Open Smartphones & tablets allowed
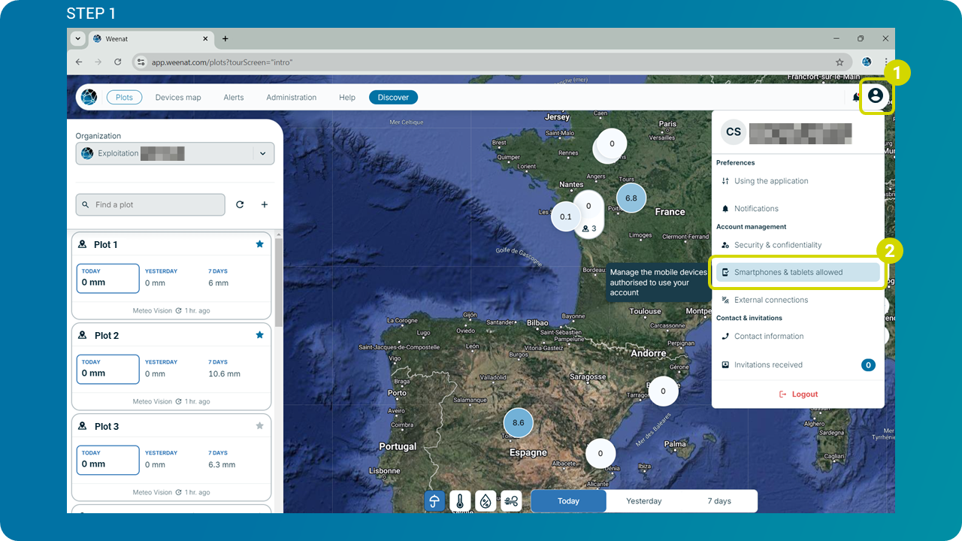The height and width of the screenshot is (541, 962). pyautogui.click(x=798, y=272)
